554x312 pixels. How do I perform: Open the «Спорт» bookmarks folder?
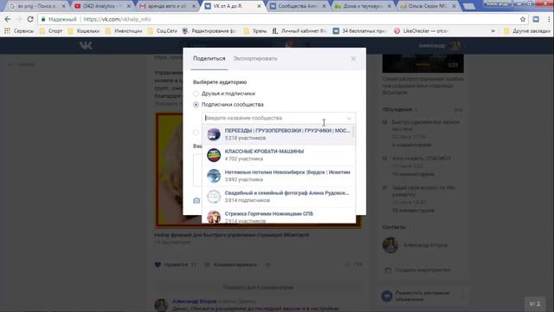click(x=51, y=31)
